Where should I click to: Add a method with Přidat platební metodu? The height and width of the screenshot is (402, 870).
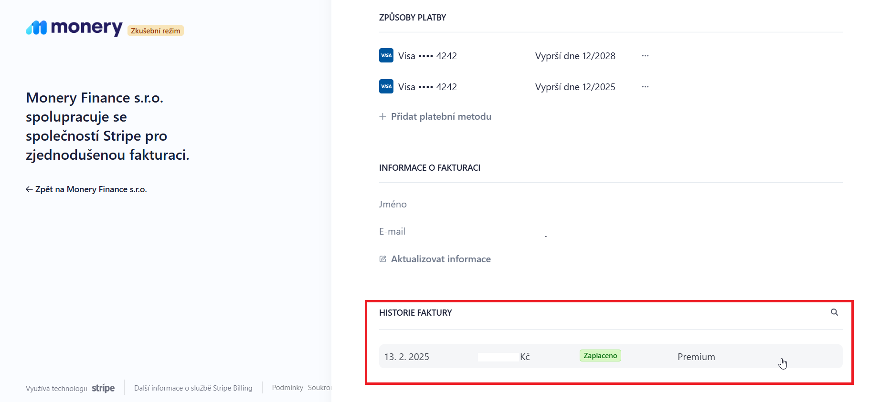pyautogui.click(x=435, y=116)
